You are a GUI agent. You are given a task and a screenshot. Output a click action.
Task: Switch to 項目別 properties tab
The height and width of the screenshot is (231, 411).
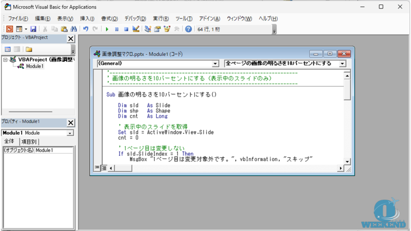point(29,142)
